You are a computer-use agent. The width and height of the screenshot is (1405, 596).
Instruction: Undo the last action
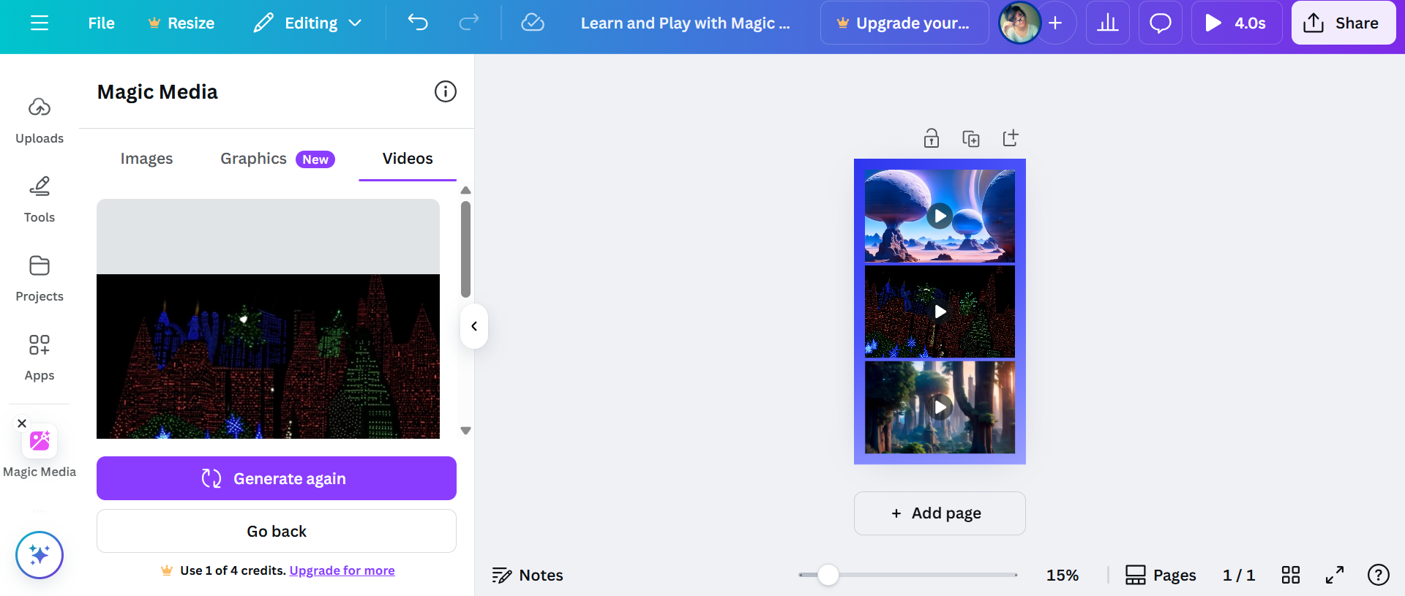418,23
